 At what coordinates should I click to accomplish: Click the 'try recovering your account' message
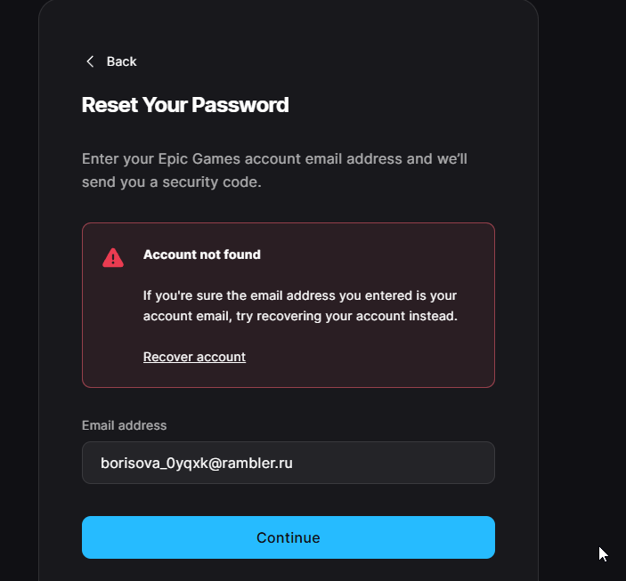[301, 316]
